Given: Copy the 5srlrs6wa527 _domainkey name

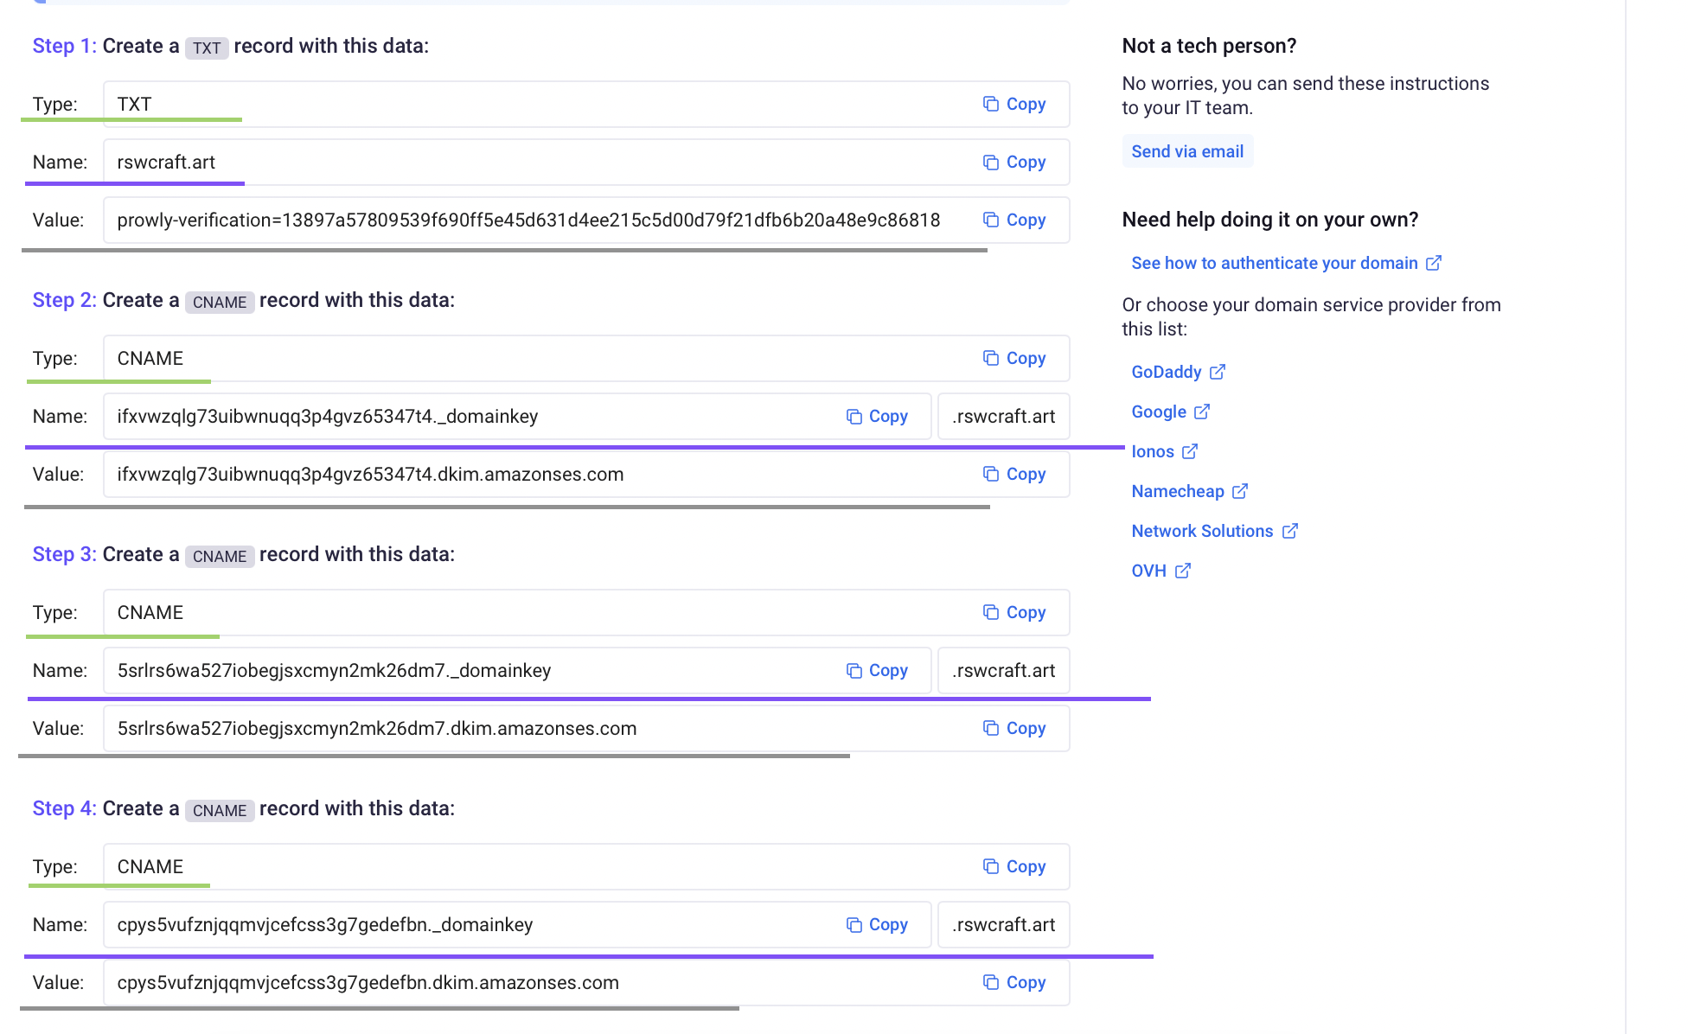Looking at the screenshot, I should point(877,670).
